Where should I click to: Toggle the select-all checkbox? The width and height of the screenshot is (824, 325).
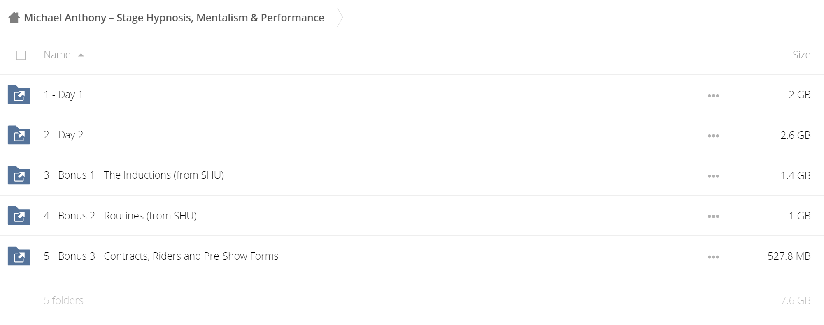tap(21, 55)
